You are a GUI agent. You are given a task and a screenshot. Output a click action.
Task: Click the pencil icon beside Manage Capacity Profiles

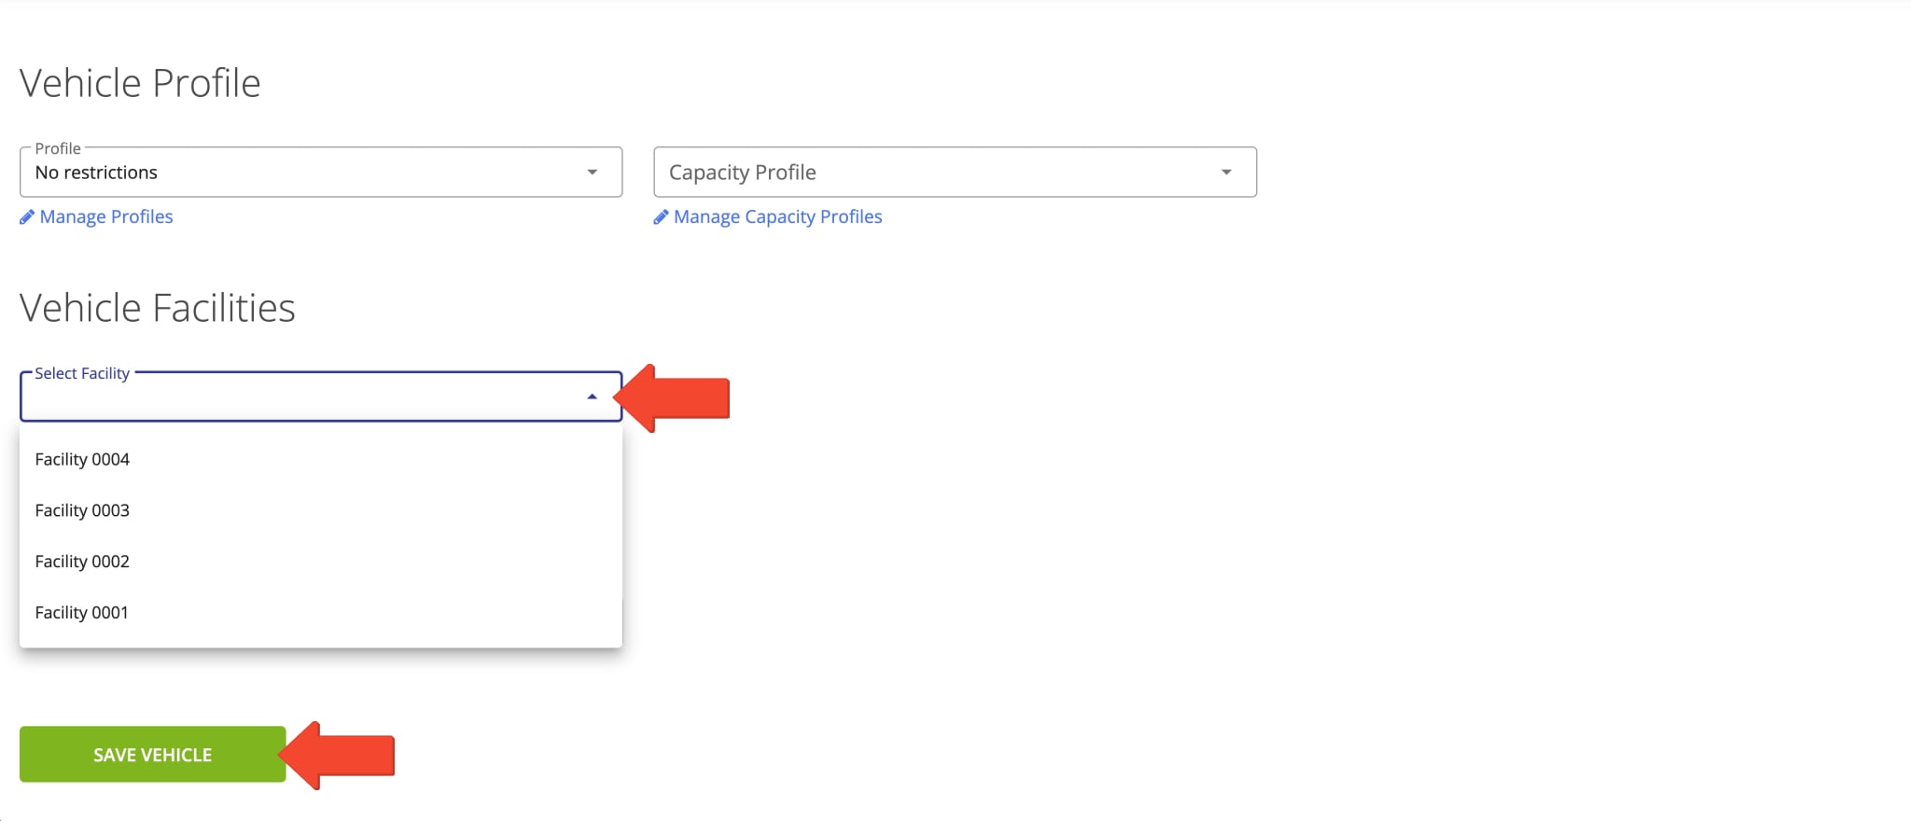(x=661, y=216)
